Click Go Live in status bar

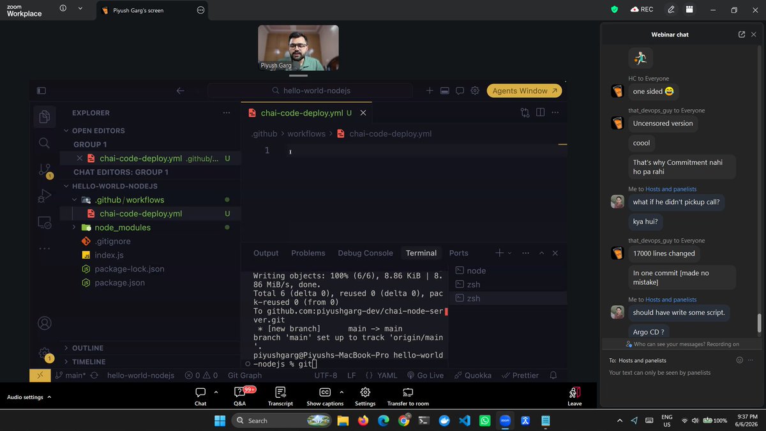(424, 375)
